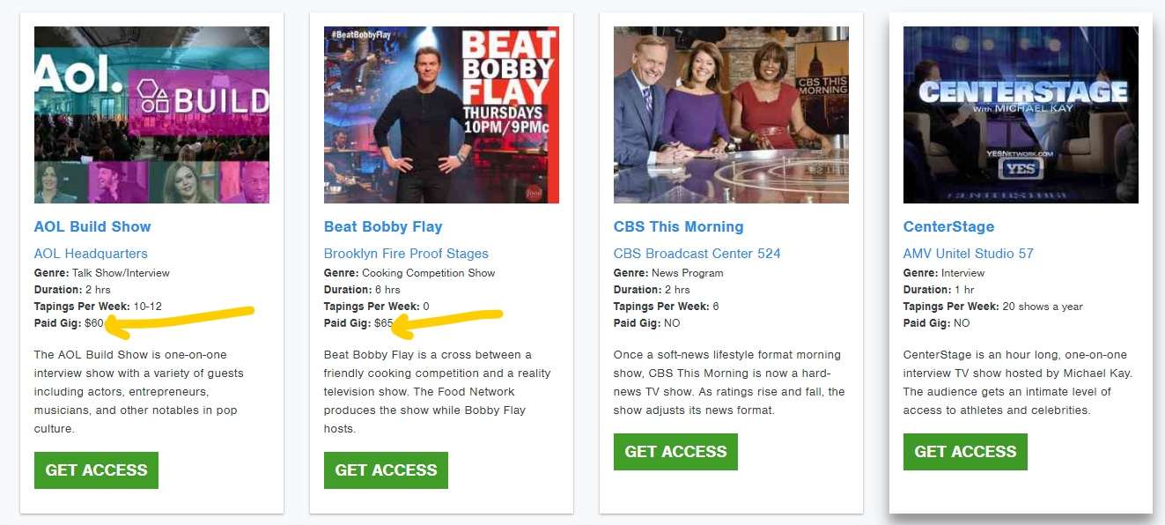Click GET ACCESS under CenterStage
Image resolution: width=1165 pixels, height=525 pixels.
click(965, 452)
